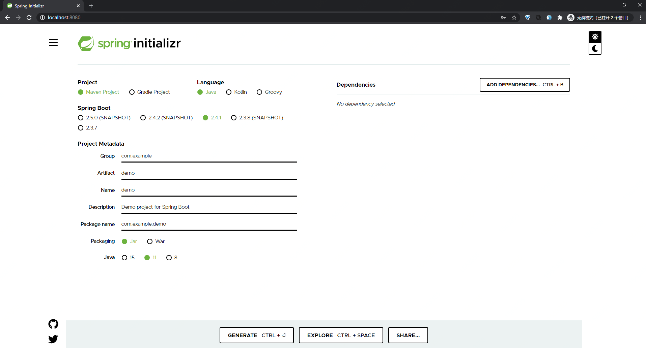
Task: Click the Spring Initializr logo
Action: 129,43
